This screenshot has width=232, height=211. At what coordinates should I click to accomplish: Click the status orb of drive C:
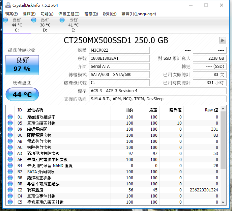coord(5,20)
